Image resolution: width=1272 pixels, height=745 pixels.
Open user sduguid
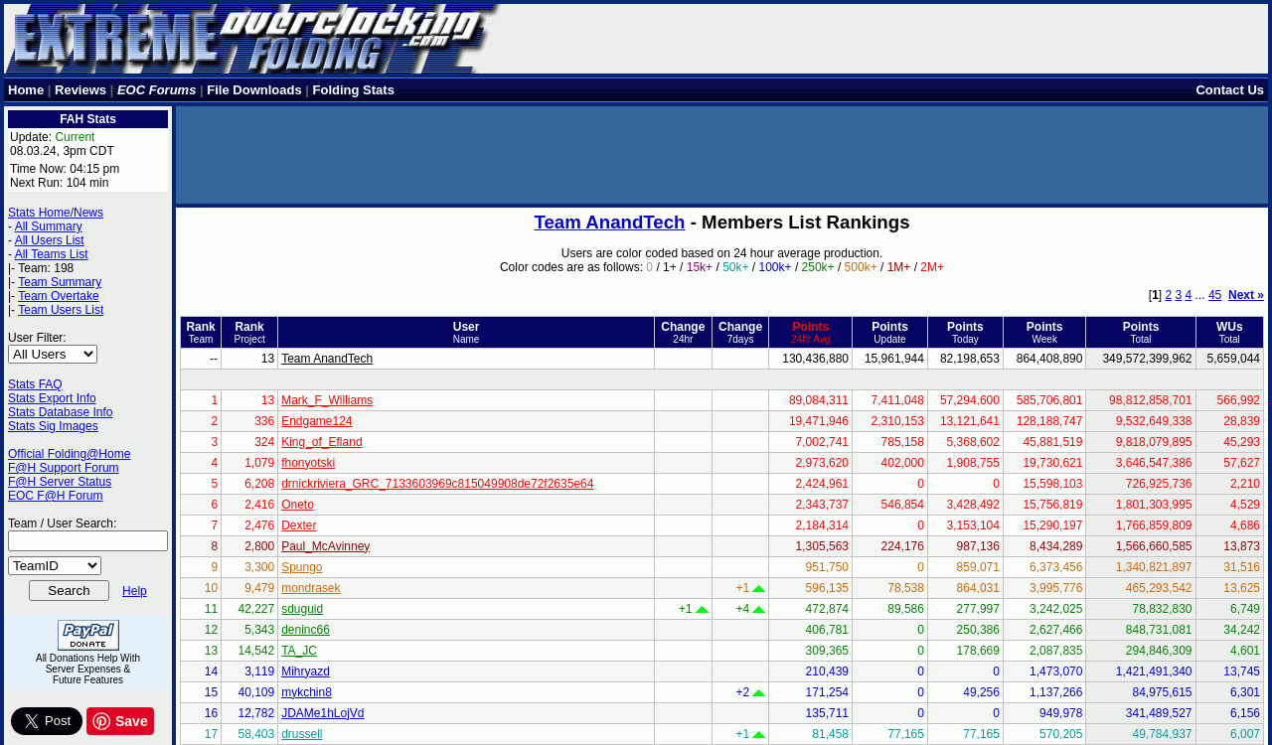coord(302,609)
